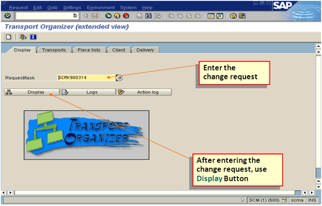This screenshot has width=322, height=206.
Task: Open the command field history dropdown
Action: (x=75, y=16)
